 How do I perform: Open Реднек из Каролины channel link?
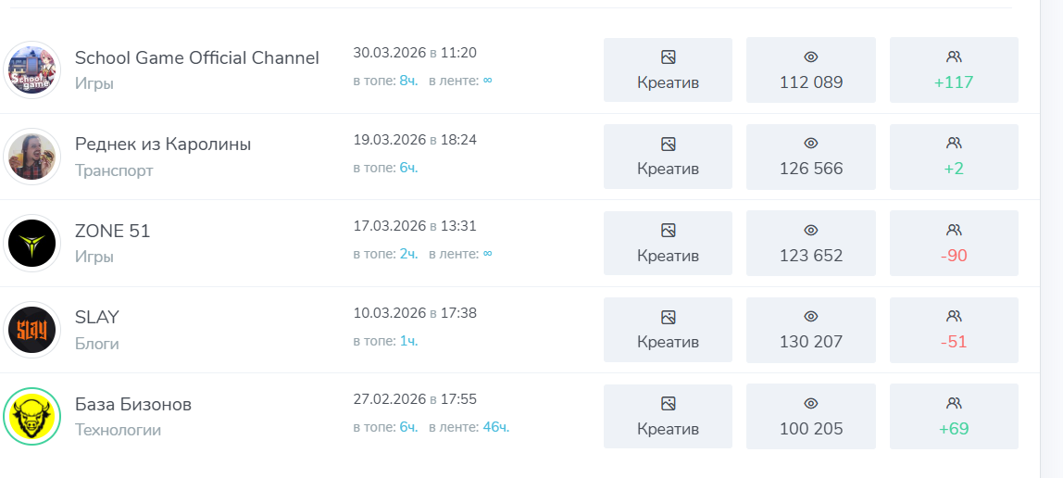[x=163, y=145]
